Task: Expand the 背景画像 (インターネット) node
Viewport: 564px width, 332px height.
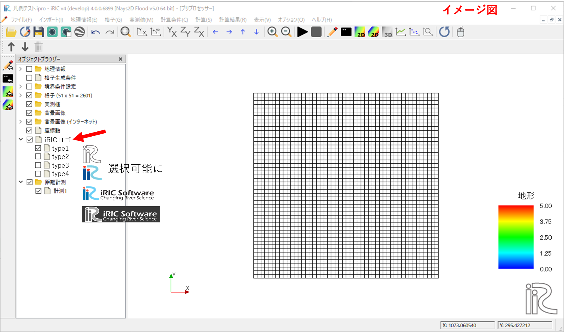Action: click(20, 121)
